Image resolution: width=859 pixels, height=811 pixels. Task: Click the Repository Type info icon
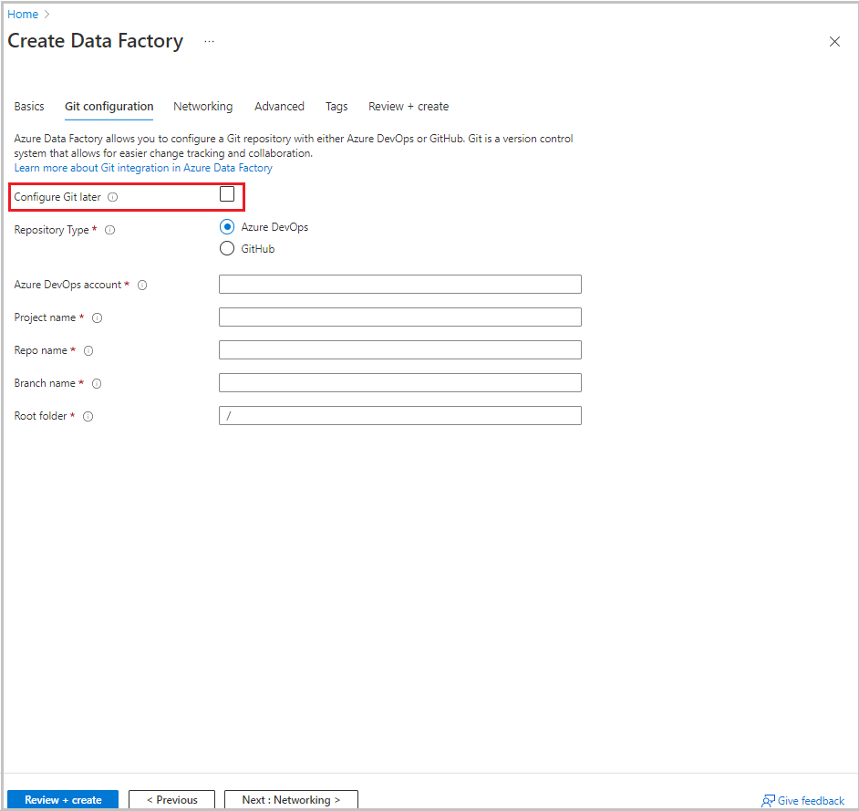109,230
